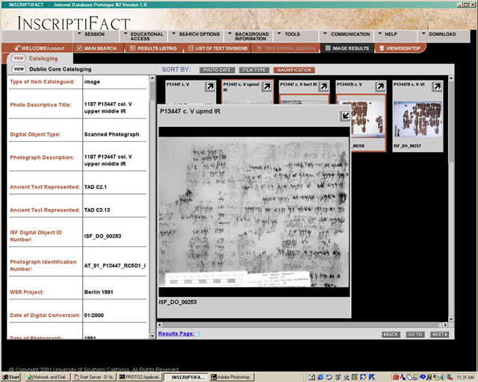Expand the P13447 c. V thumbnail with its arrow icon

point(210,87)
